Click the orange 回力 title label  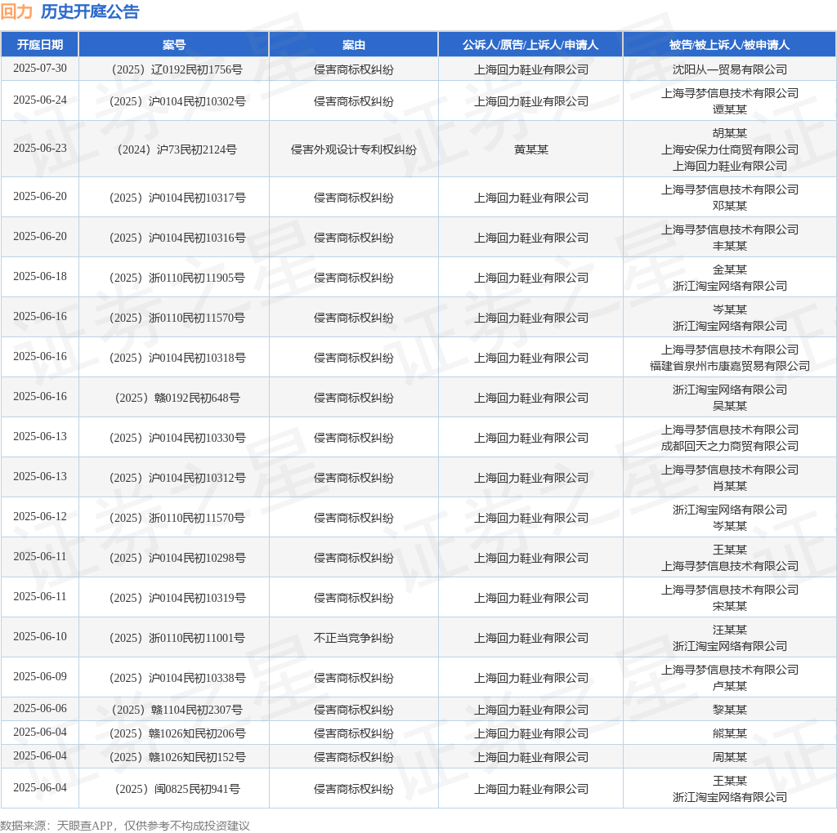tap(16, 11)
